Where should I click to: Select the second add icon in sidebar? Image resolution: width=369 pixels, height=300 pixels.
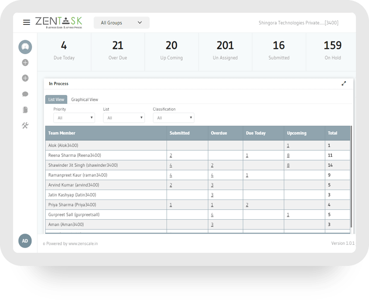[25, 78]
